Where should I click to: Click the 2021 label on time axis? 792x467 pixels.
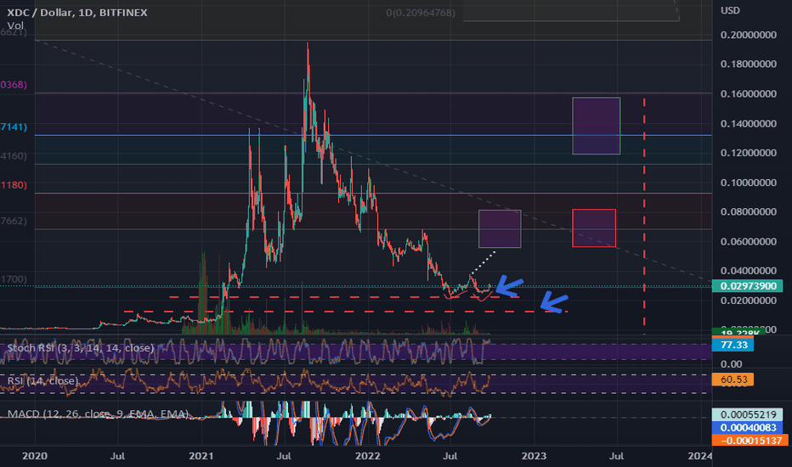pyautogui.click(x=201, y=457)
